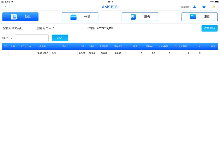Go to home via house icon
The image size is (220, 164).
coord(204,7)
